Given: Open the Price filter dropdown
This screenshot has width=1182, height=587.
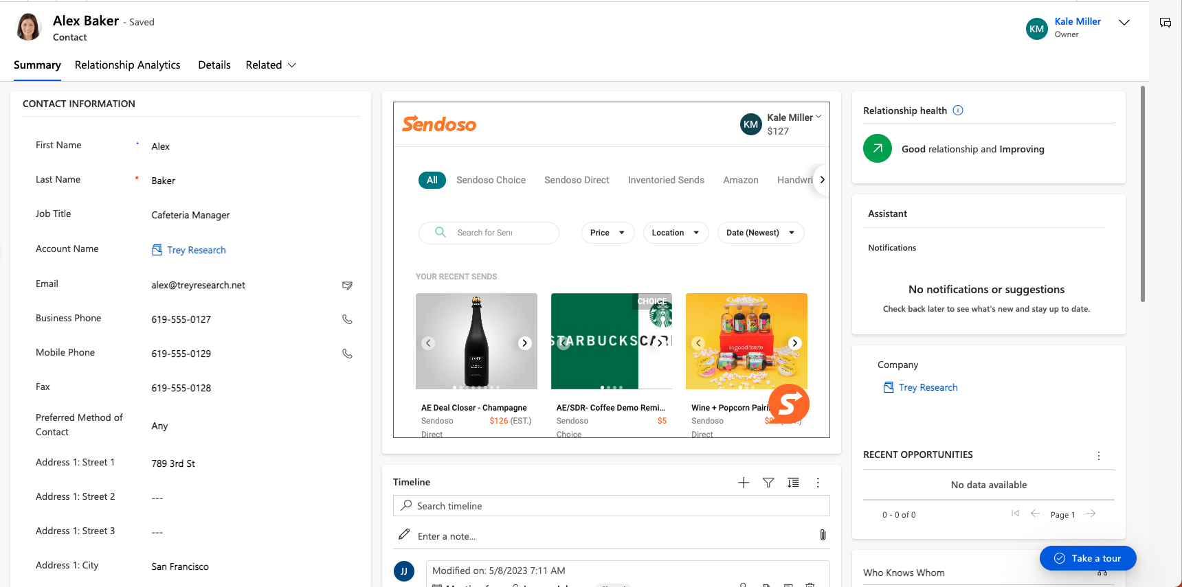Looking at the screenshot, I should 607,233.
